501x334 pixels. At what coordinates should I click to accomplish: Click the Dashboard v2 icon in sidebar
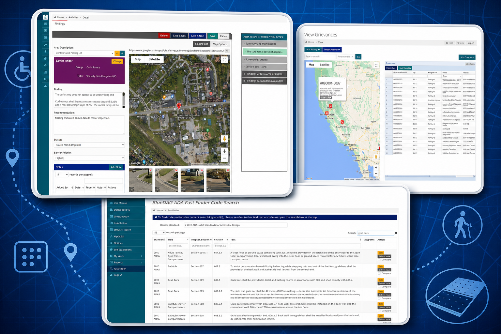[x=111, y=210]
